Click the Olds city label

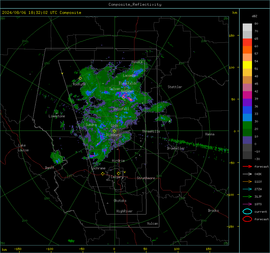pyautogui.click(x=114, y=125)
